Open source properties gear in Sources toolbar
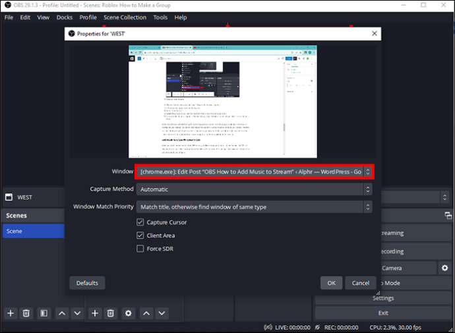Image resolution: width=455 pixels, height=333 pixels. coord(129,313)
